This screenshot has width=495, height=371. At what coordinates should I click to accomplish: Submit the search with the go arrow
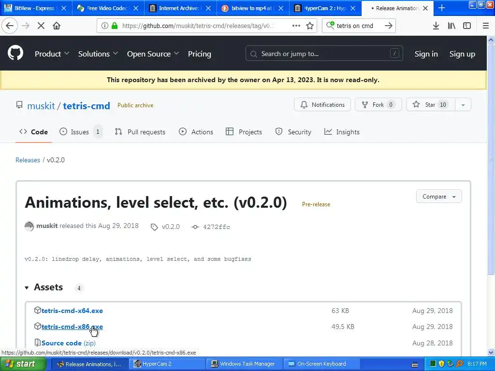[389, 26]
